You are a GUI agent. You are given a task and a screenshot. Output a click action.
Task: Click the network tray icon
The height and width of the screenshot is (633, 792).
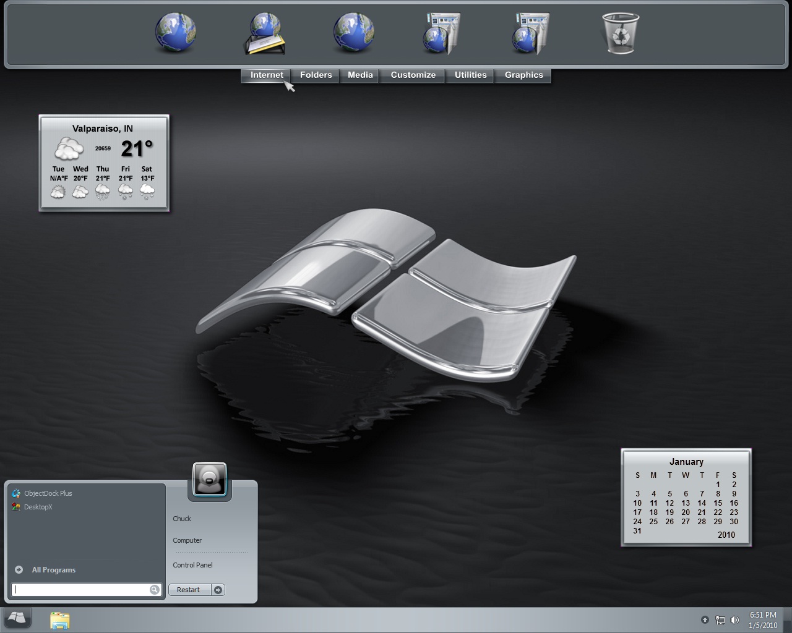click(x=720, y=620)
